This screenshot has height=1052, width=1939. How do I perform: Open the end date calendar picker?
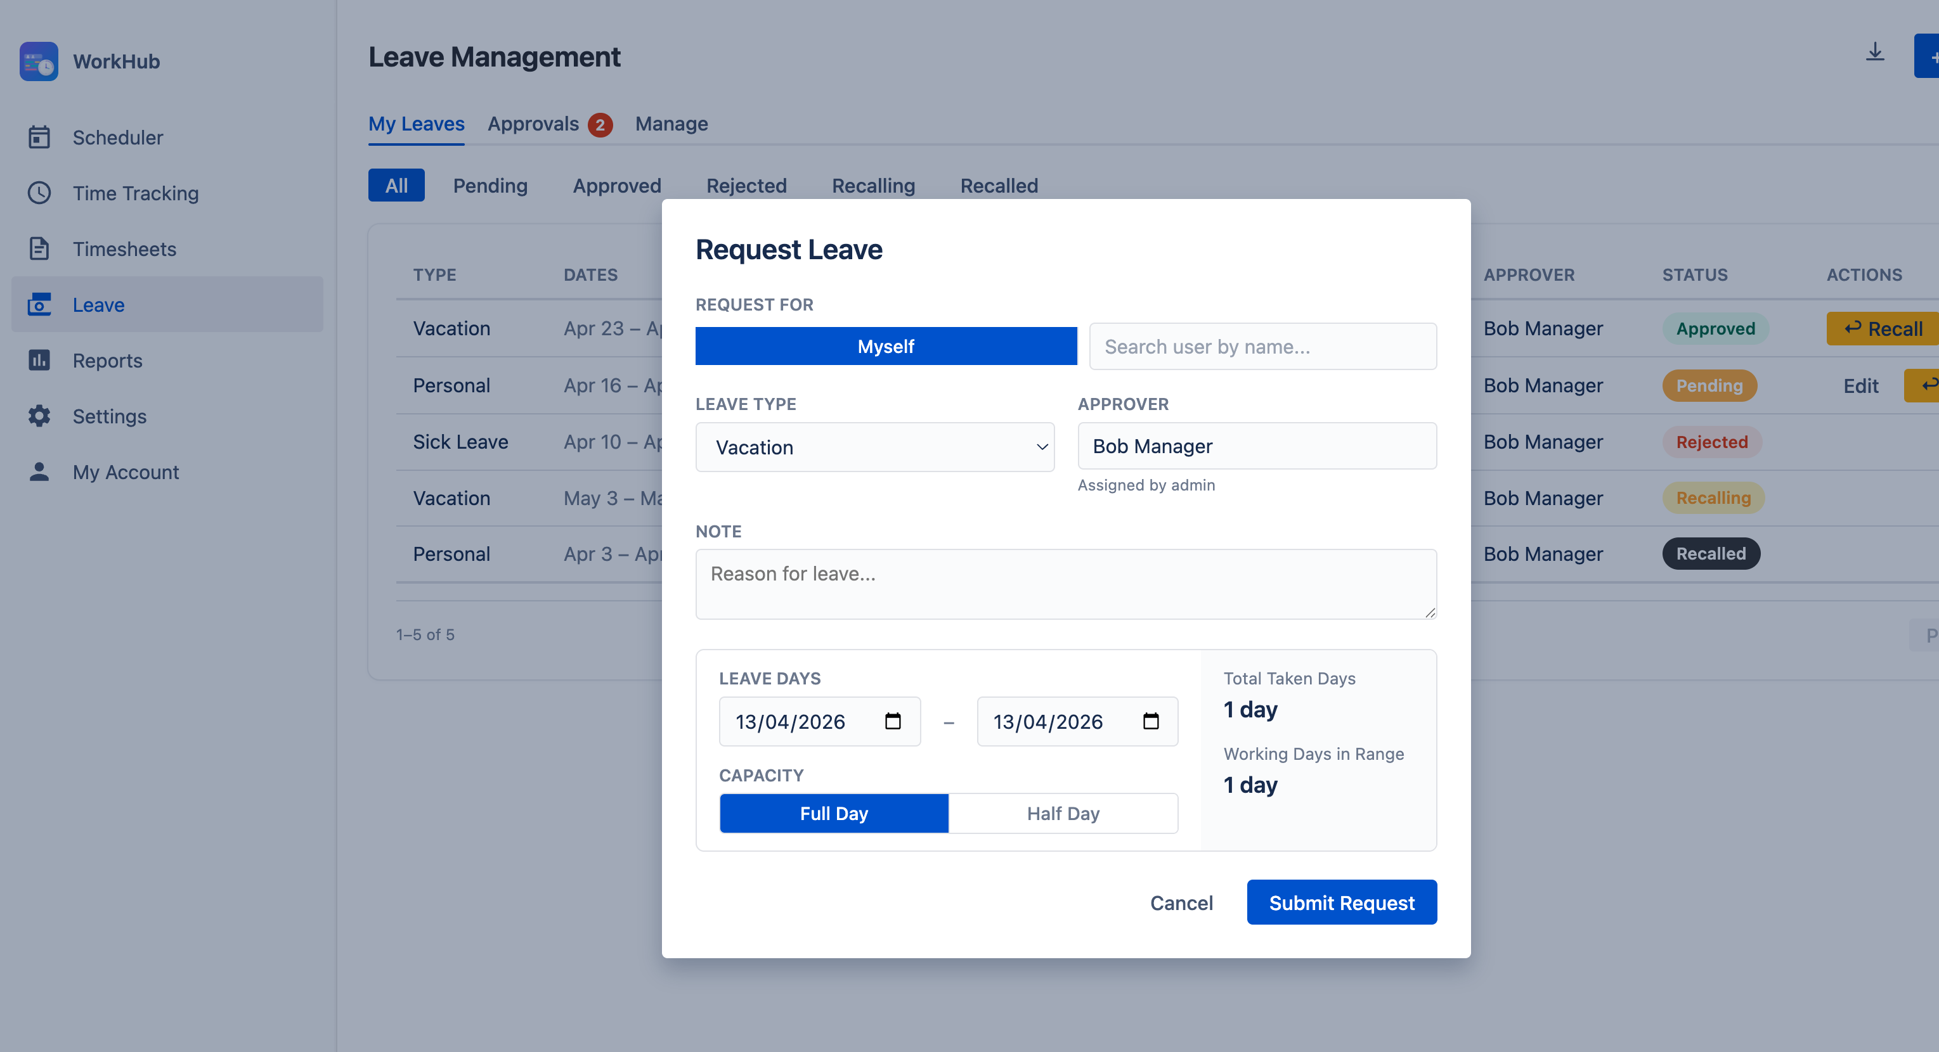(x=1150, y=721)
